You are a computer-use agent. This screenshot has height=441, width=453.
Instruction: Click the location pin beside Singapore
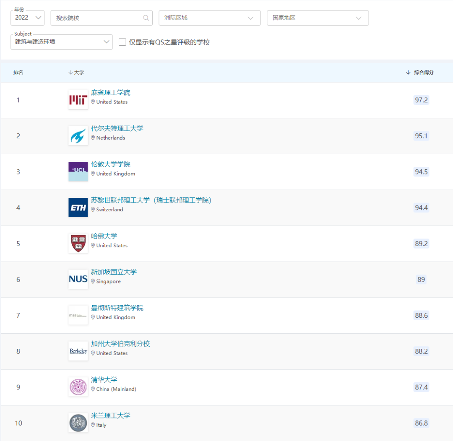[93, 281]
